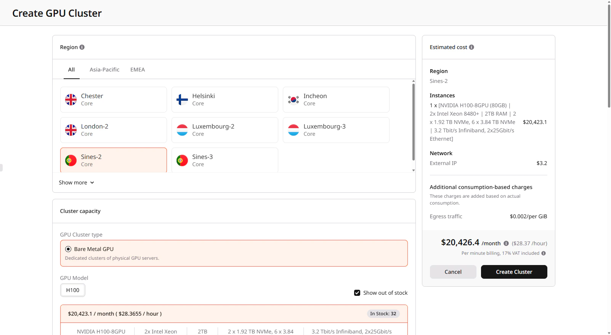
Task: Open the EMEA tab
Action: coord(138,70)
